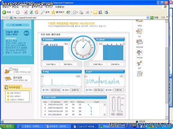Refresh the page with the green arrows icon
This screenshot has width=173, height=129.
31,12
